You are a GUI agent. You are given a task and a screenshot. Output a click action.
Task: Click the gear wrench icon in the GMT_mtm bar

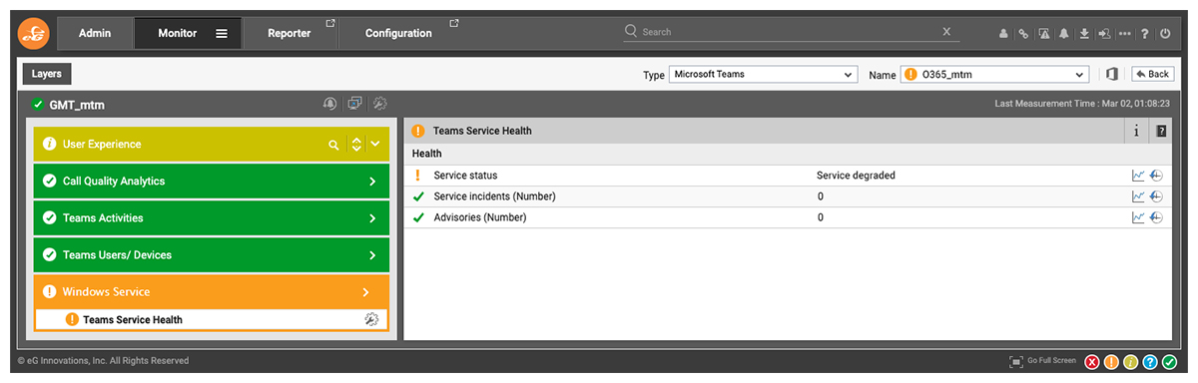coord(379,104)
